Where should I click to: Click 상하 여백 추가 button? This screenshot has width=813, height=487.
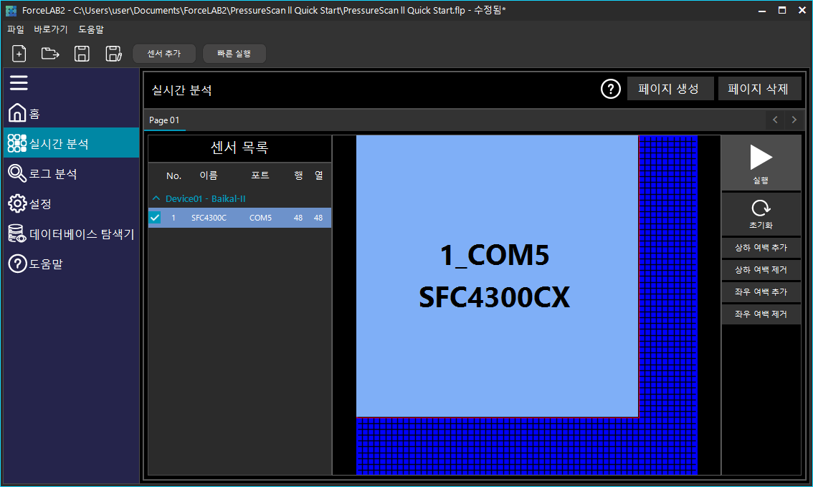coord(761,248)
